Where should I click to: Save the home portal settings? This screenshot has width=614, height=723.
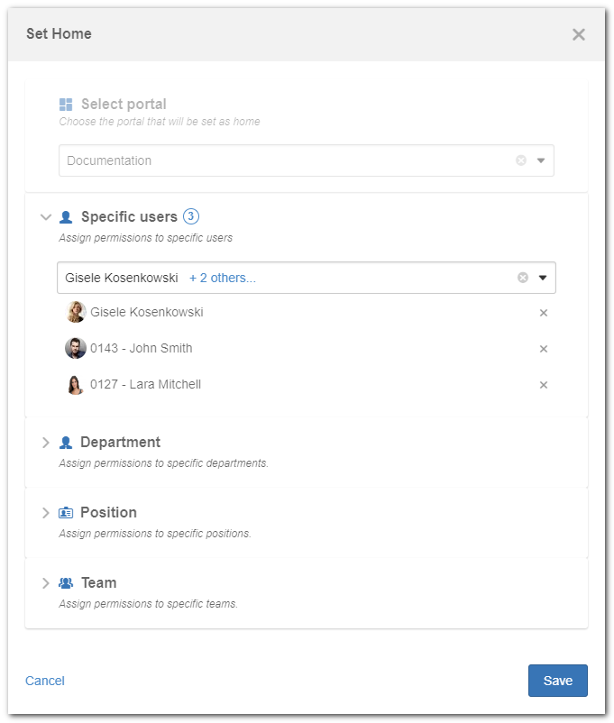(x=558, y=681)
